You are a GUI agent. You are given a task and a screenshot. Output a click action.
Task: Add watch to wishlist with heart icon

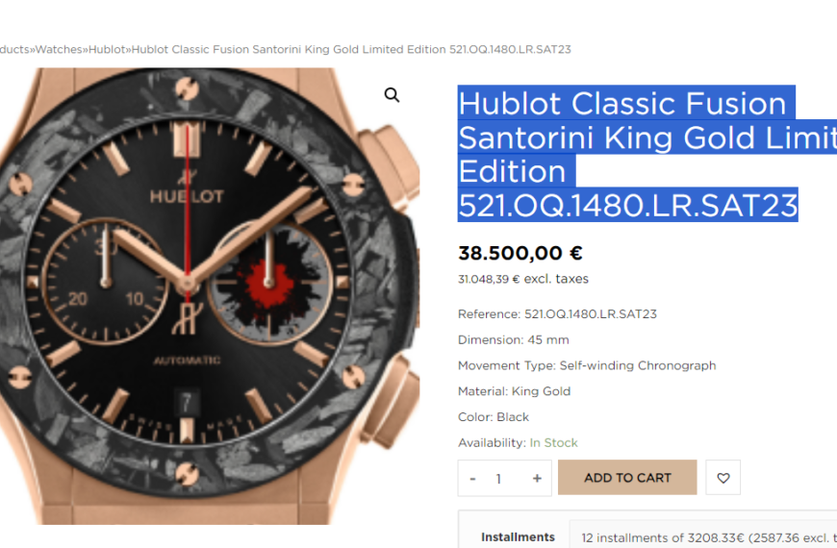(723, 478)
